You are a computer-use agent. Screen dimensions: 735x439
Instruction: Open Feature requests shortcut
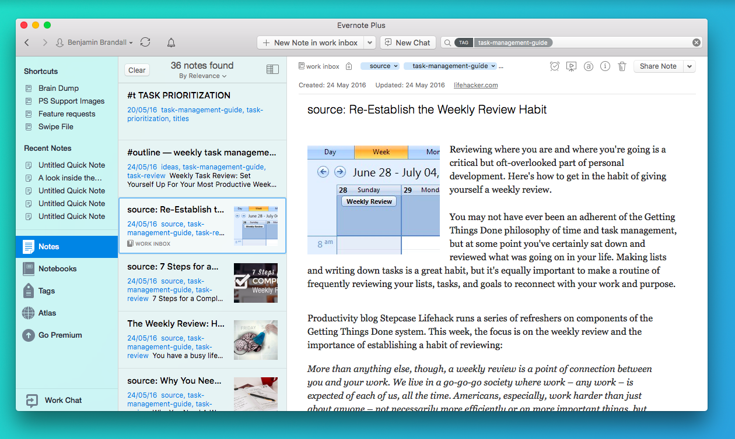[66, 114]
